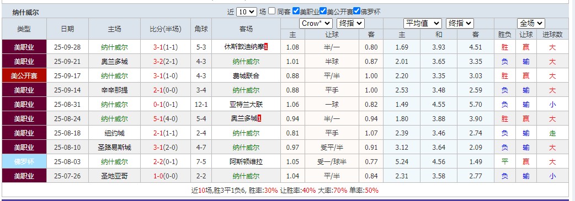Click the 美职业 league tag on 25-09-28 row

pyautogui.click(x=24, y=47)
